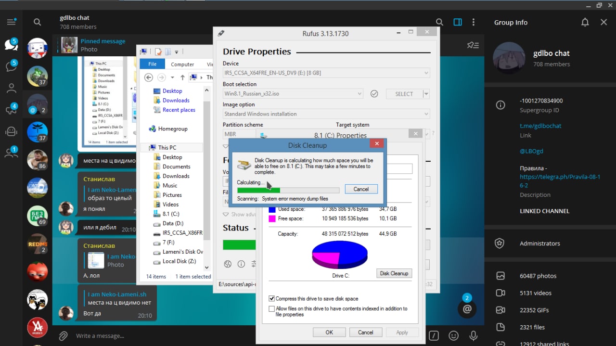Click the Disk Cleanup calculating progress bar
The width and height of the screenshot is (616, 346).
point(288,190)
